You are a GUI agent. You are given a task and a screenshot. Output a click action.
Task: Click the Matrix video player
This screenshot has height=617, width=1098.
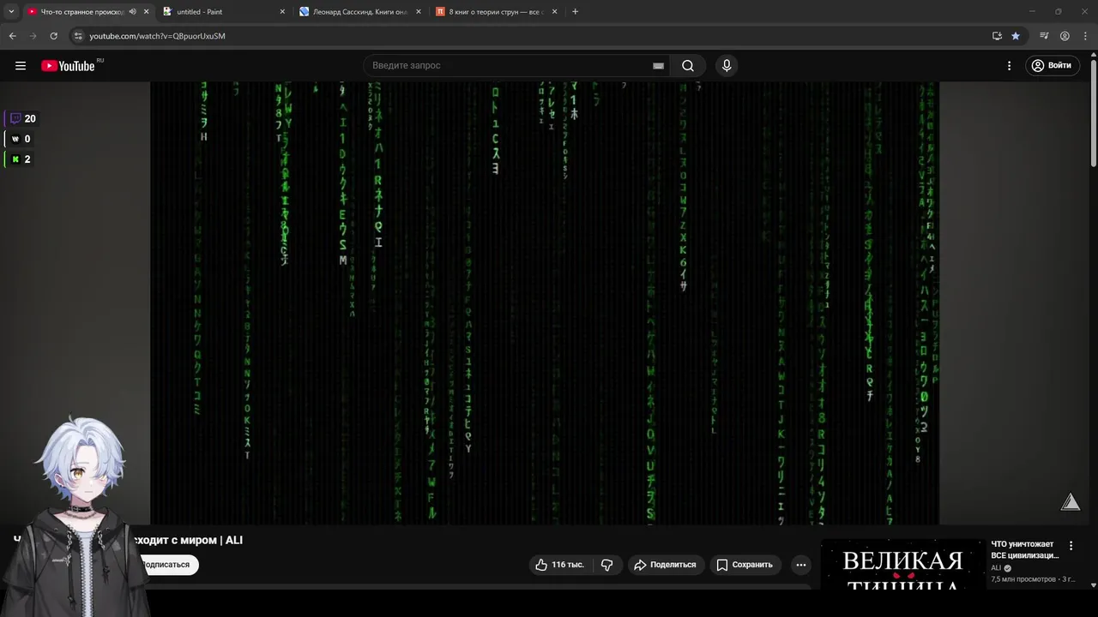(545, 303)
